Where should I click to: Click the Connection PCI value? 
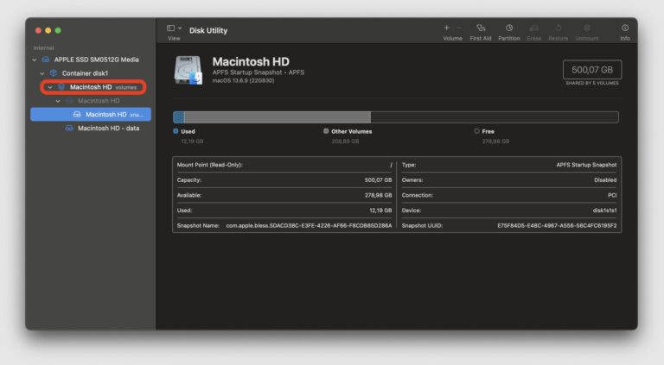(x=612, y=195)
